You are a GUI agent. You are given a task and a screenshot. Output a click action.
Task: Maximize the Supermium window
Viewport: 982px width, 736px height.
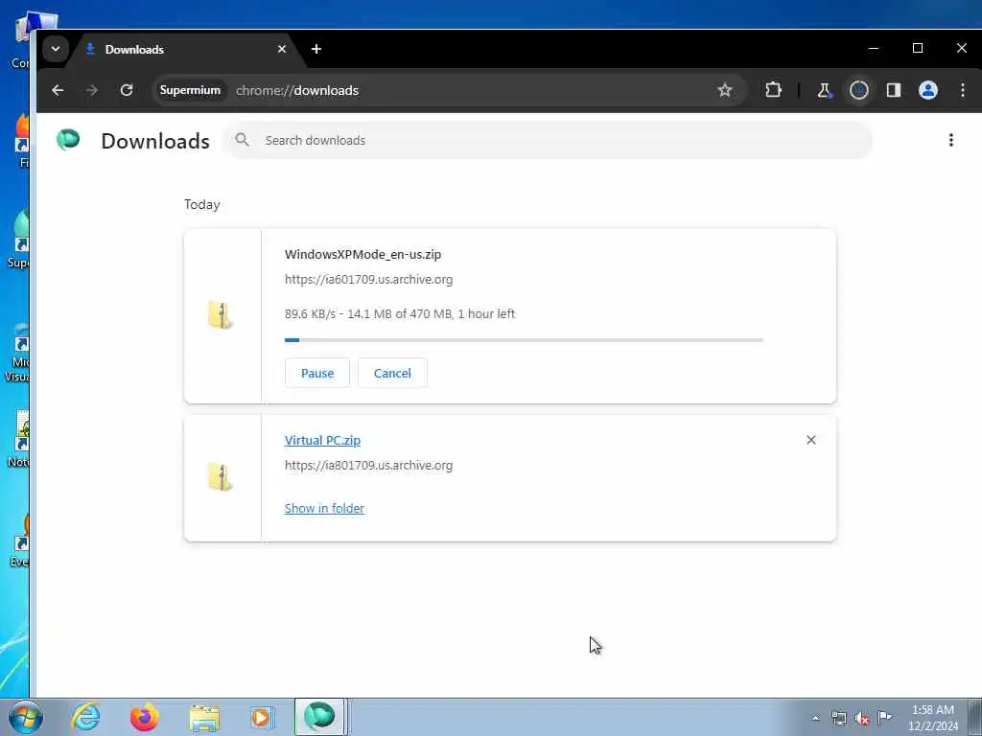click(x=918, y=48)
